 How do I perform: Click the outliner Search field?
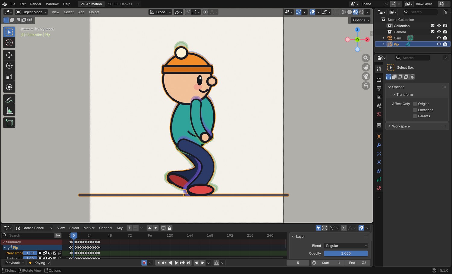click(x=421, y=12)
